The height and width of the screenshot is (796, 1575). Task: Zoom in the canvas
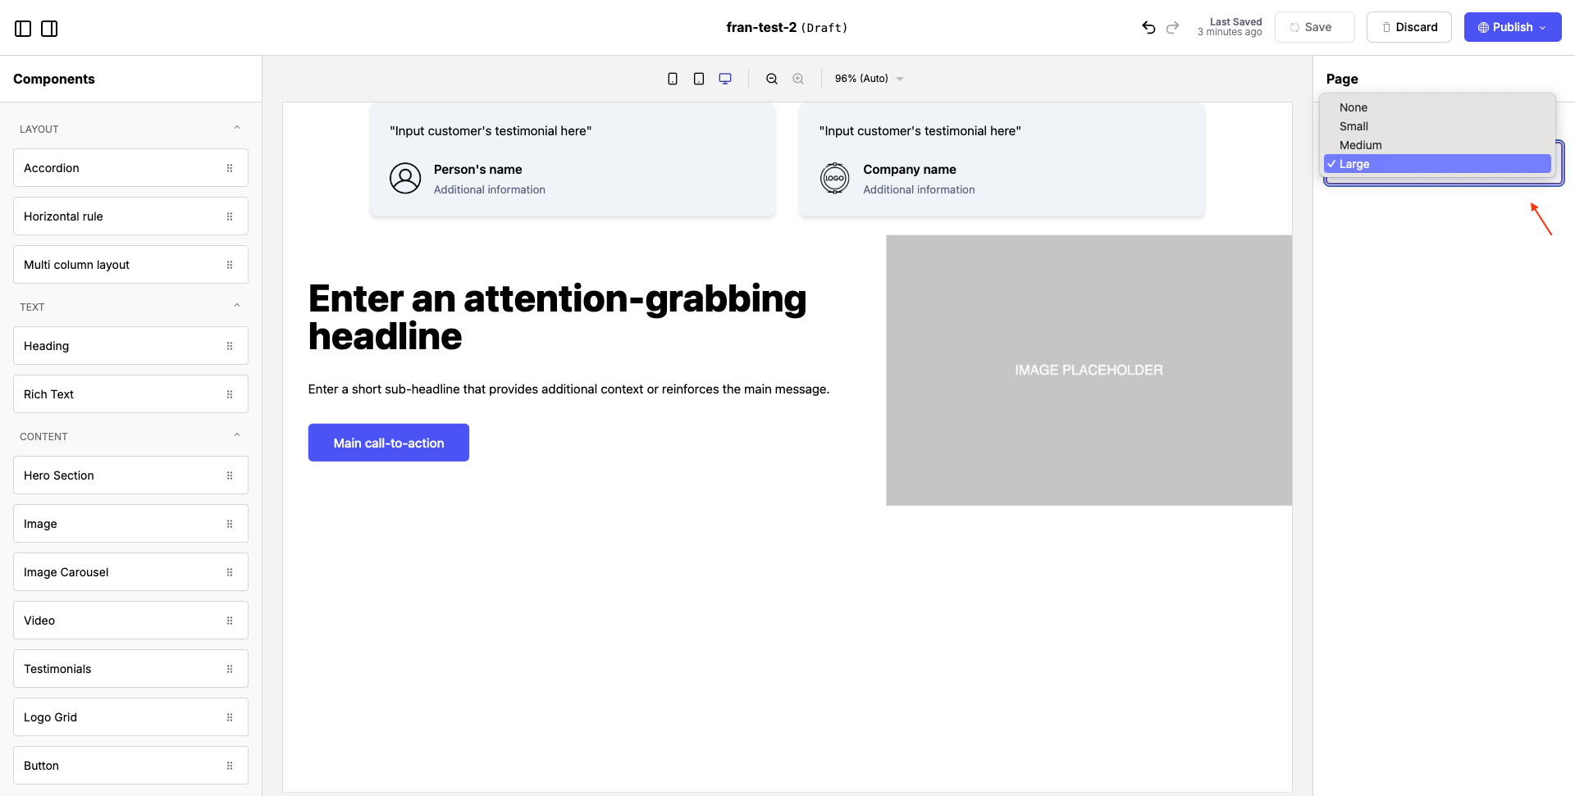tap(798, 79)
